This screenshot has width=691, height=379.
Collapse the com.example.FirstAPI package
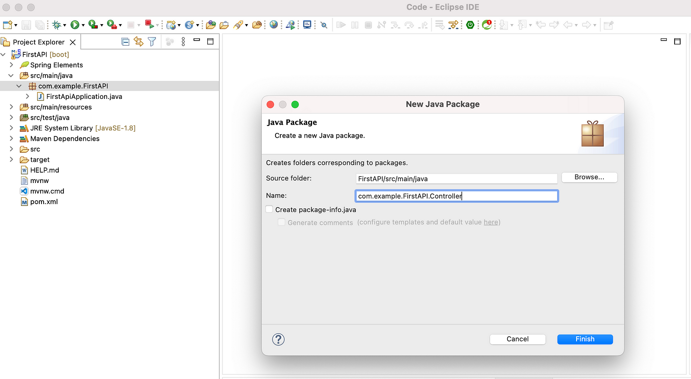[x=19, y=86]
